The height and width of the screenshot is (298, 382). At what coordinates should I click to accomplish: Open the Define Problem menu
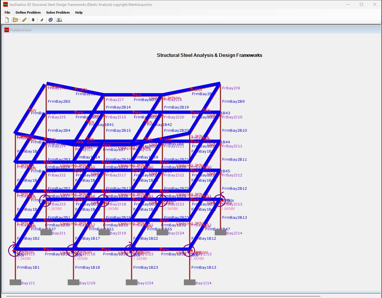tap(28, 12)
